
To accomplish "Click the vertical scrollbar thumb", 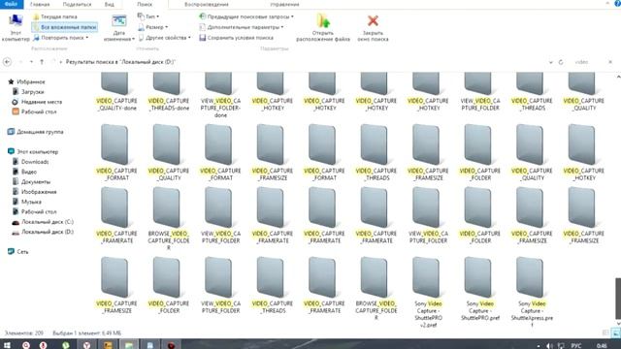I will [x=617, y=298].
